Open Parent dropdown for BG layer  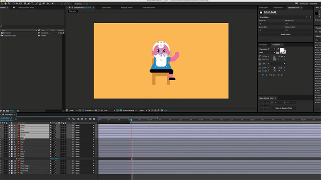[x=85, y=173]
